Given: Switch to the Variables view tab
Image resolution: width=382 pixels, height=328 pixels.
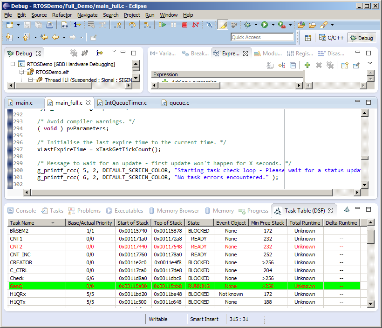Looking at the screenshot, I should pos(163,54).
